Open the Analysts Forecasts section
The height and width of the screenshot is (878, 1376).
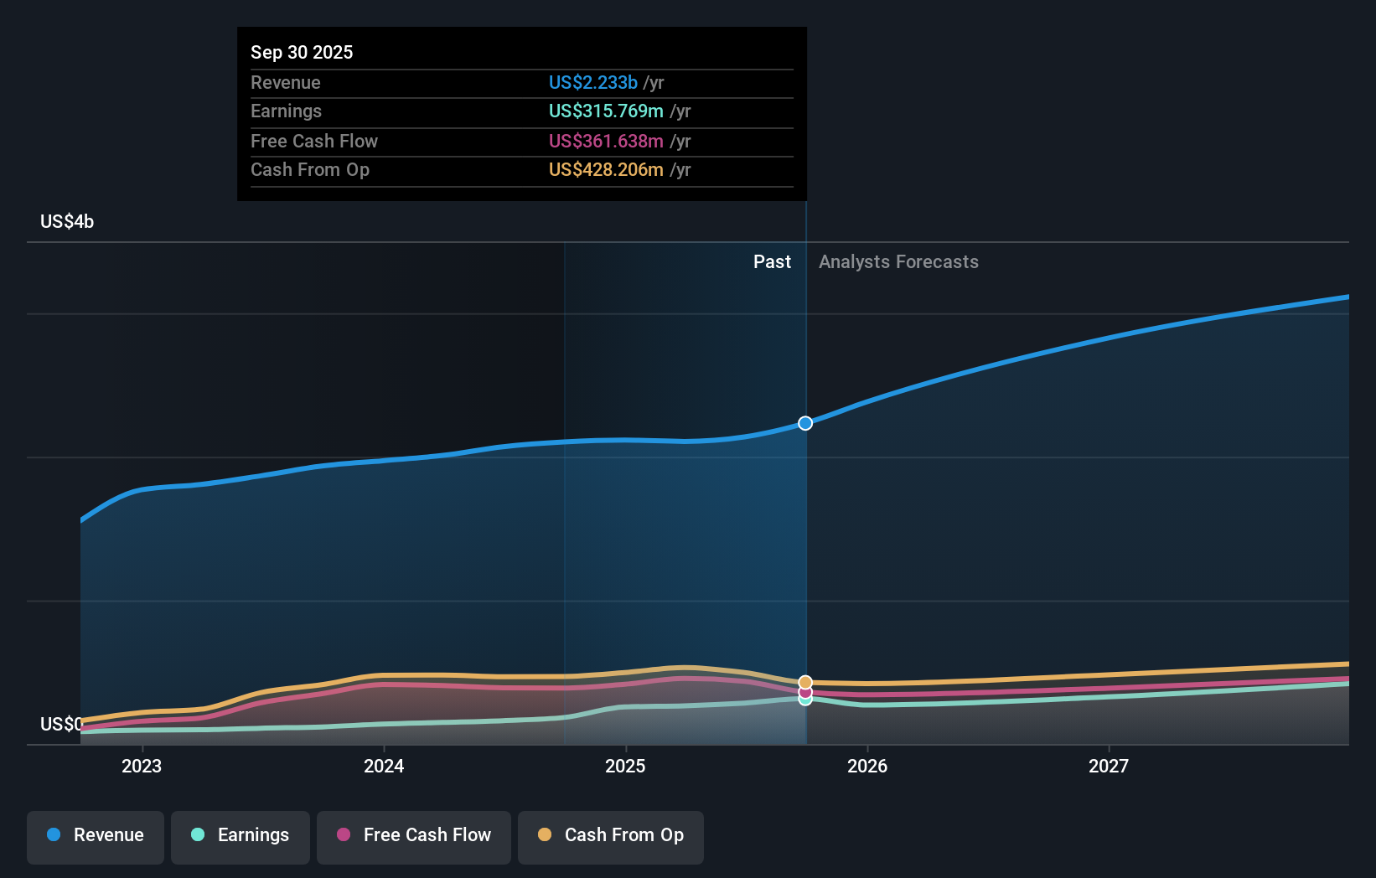click(898, 261)
